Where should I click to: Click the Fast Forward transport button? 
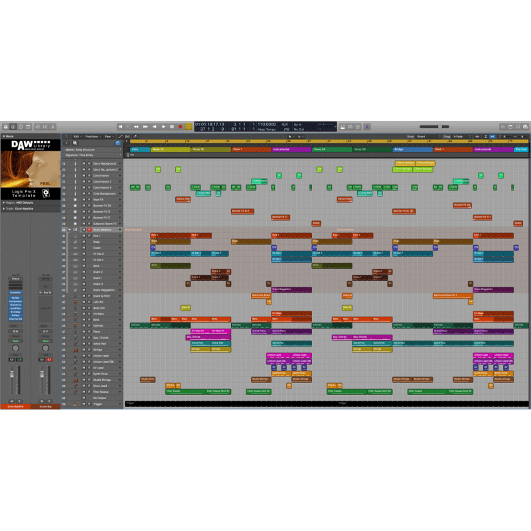click(145, 127)
